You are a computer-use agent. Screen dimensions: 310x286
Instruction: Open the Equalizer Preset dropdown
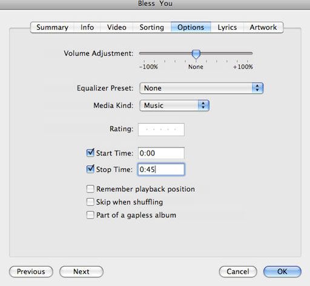coord(201,88)
